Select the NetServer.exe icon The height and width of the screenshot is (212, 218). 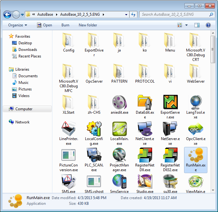(170, 129)
